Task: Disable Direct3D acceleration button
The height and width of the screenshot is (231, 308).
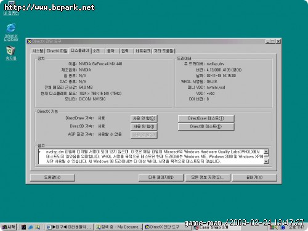Action: click(x=144, y=126)
